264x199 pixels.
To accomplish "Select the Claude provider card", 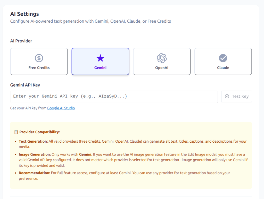I will click(223, 61).
